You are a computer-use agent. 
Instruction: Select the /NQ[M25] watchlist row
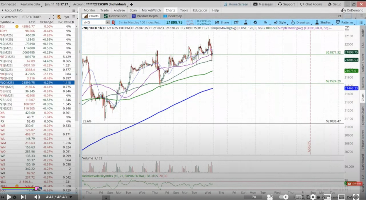(37, 83)
